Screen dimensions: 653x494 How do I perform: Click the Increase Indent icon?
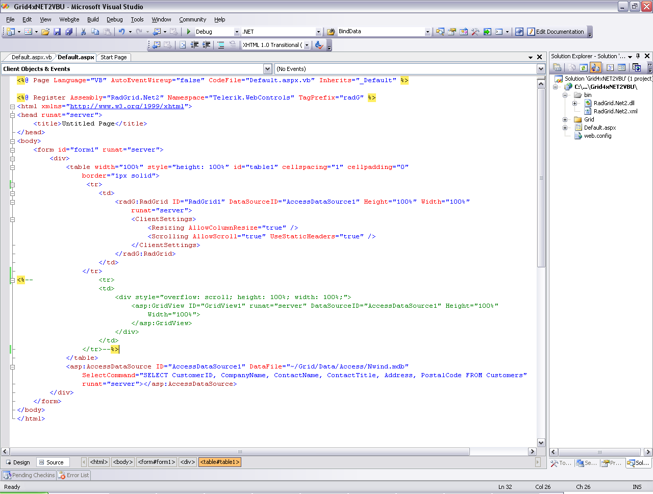click(206, 45)
